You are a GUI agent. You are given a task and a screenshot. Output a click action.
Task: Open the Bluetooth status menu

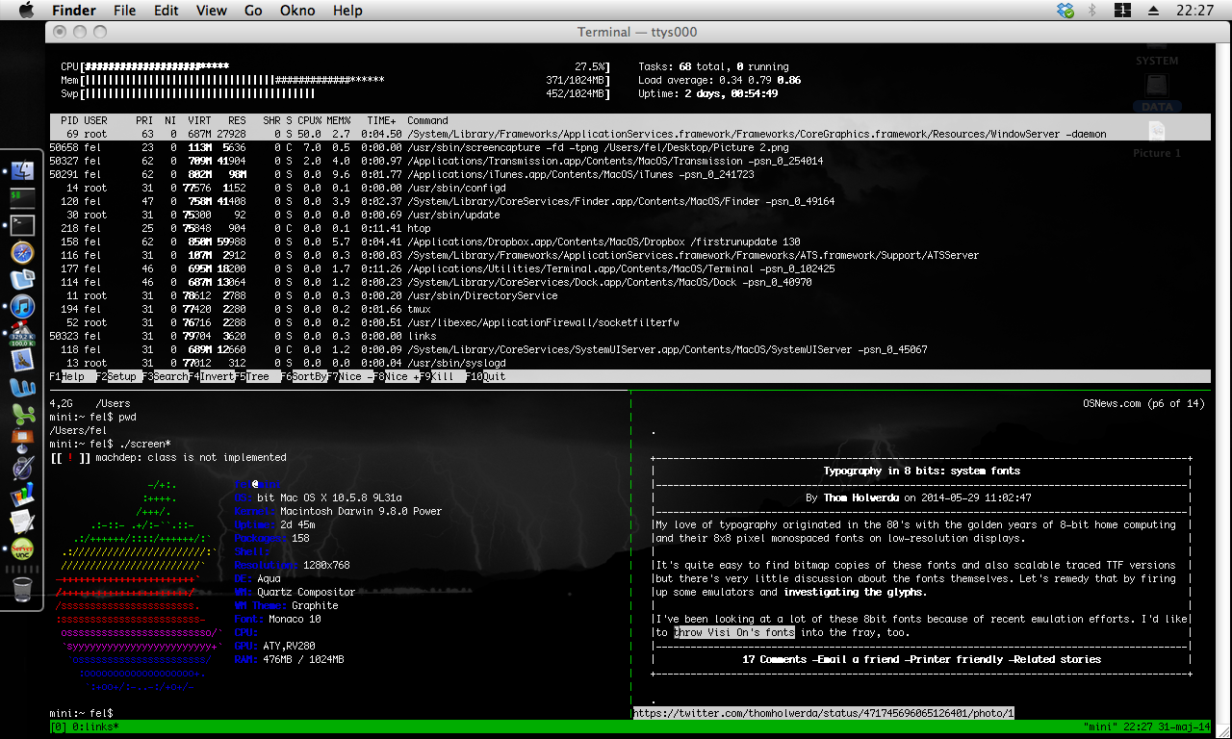click(1092, 11)
